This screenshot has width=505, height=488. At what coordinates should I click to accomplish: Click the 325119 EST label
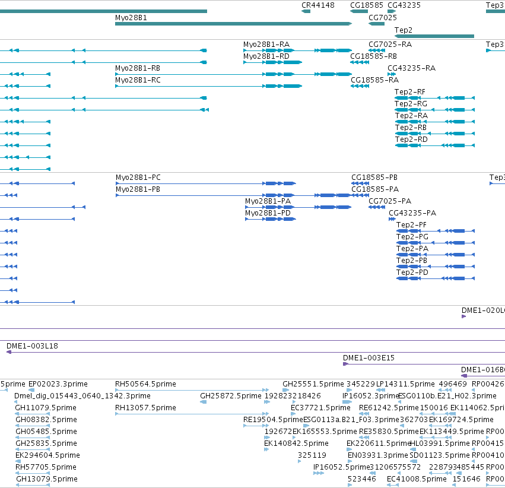(x=312, y=455)
